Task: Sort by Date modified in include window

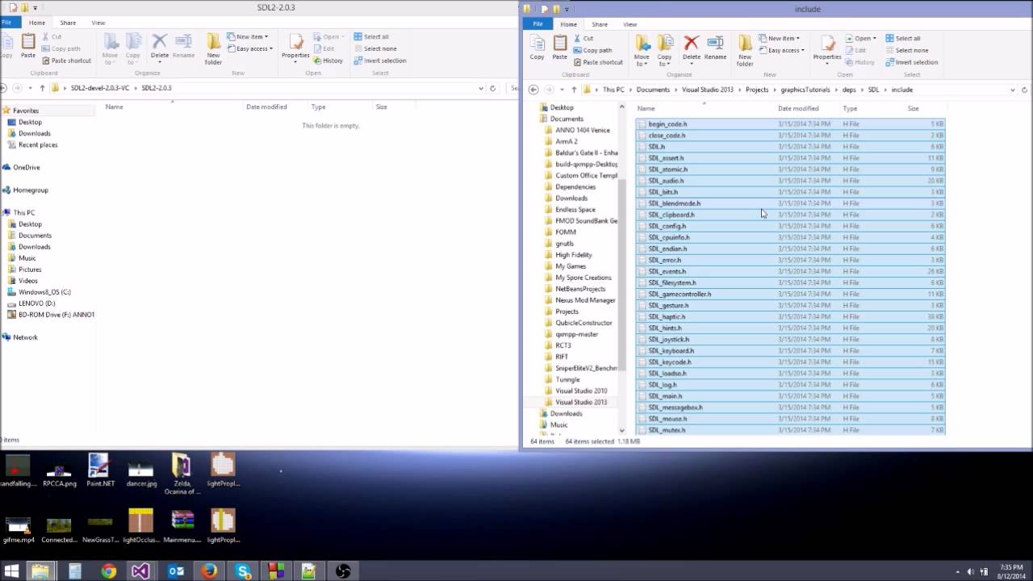Action: tap(798, 108)
